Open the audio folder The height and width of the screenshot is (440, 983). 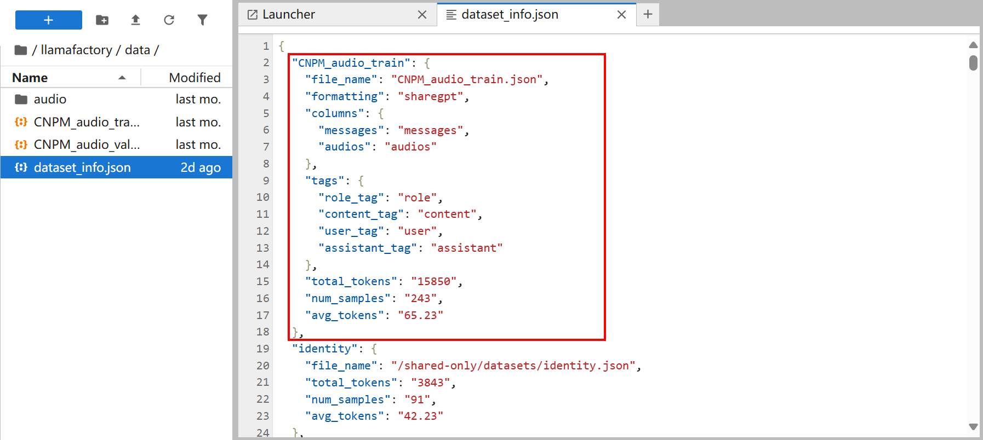point(50,99)
